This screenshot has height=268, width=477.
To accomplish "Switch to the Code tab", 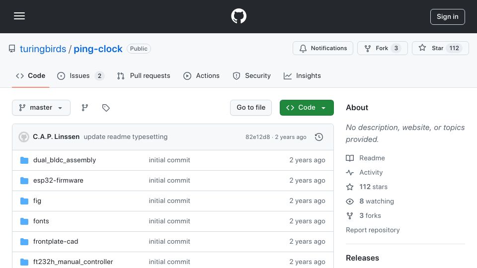I will coord(30,75).
